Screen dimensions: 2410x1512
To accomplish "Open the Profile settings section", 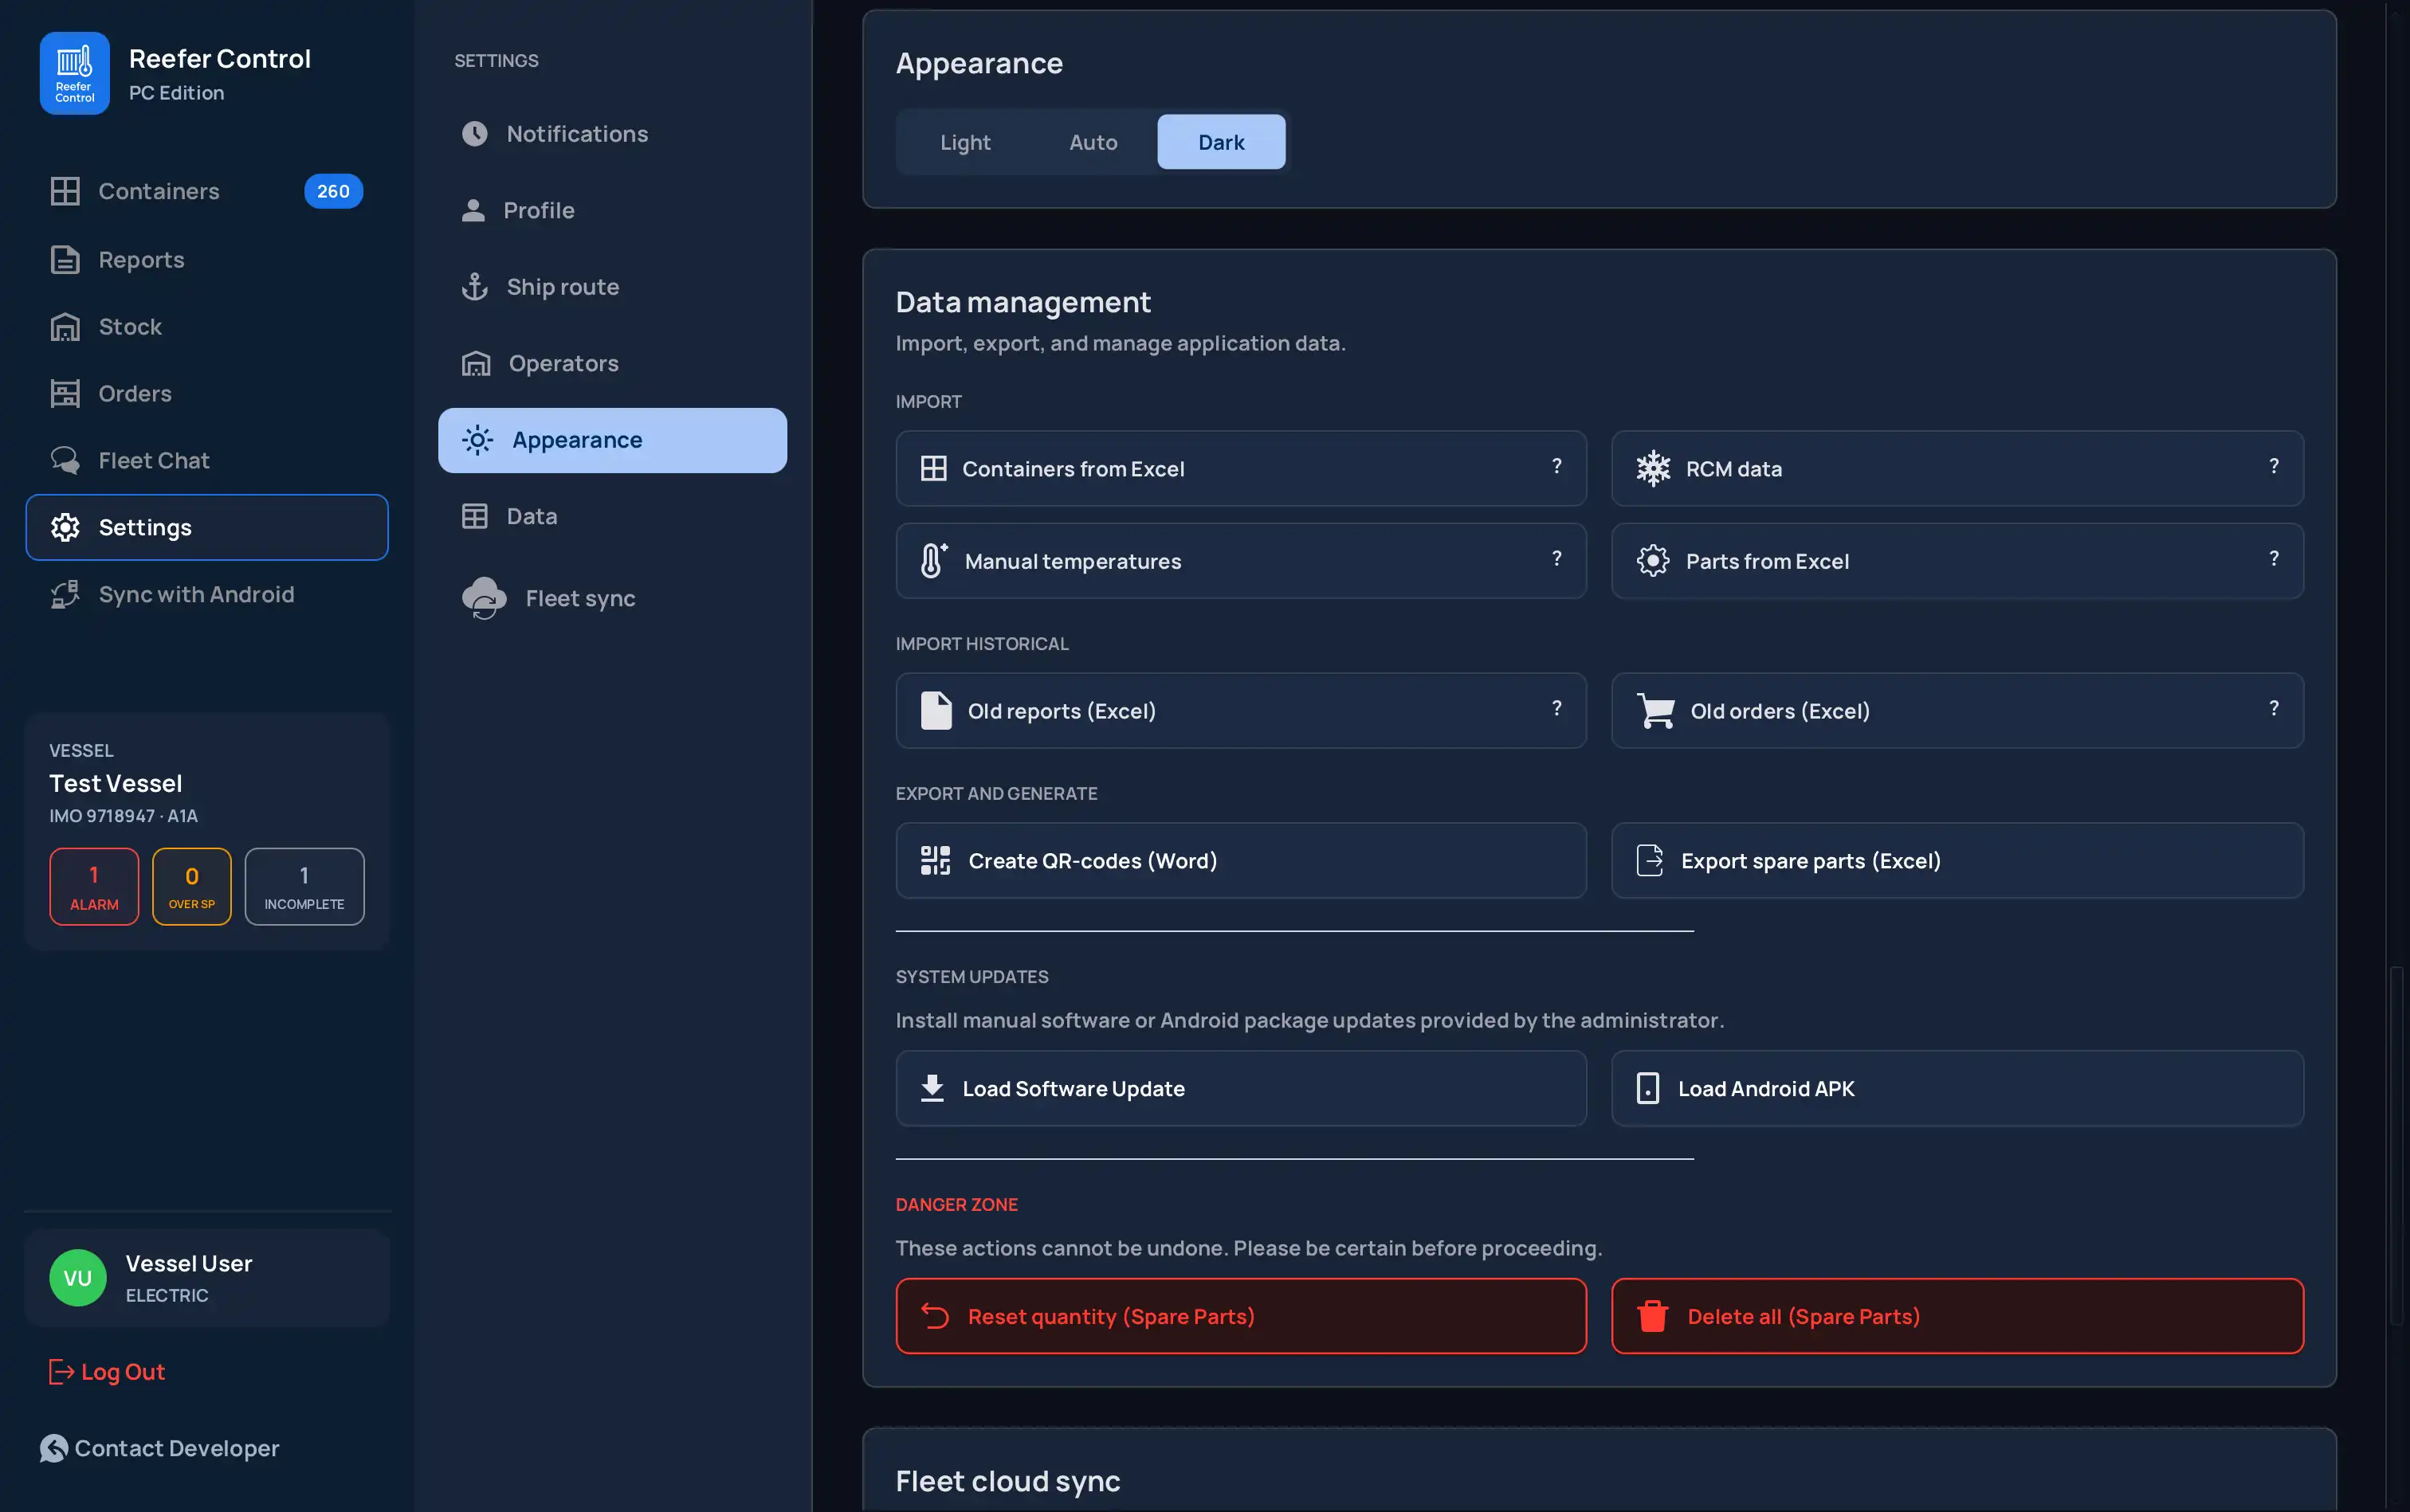I will (x=612, y=210).
